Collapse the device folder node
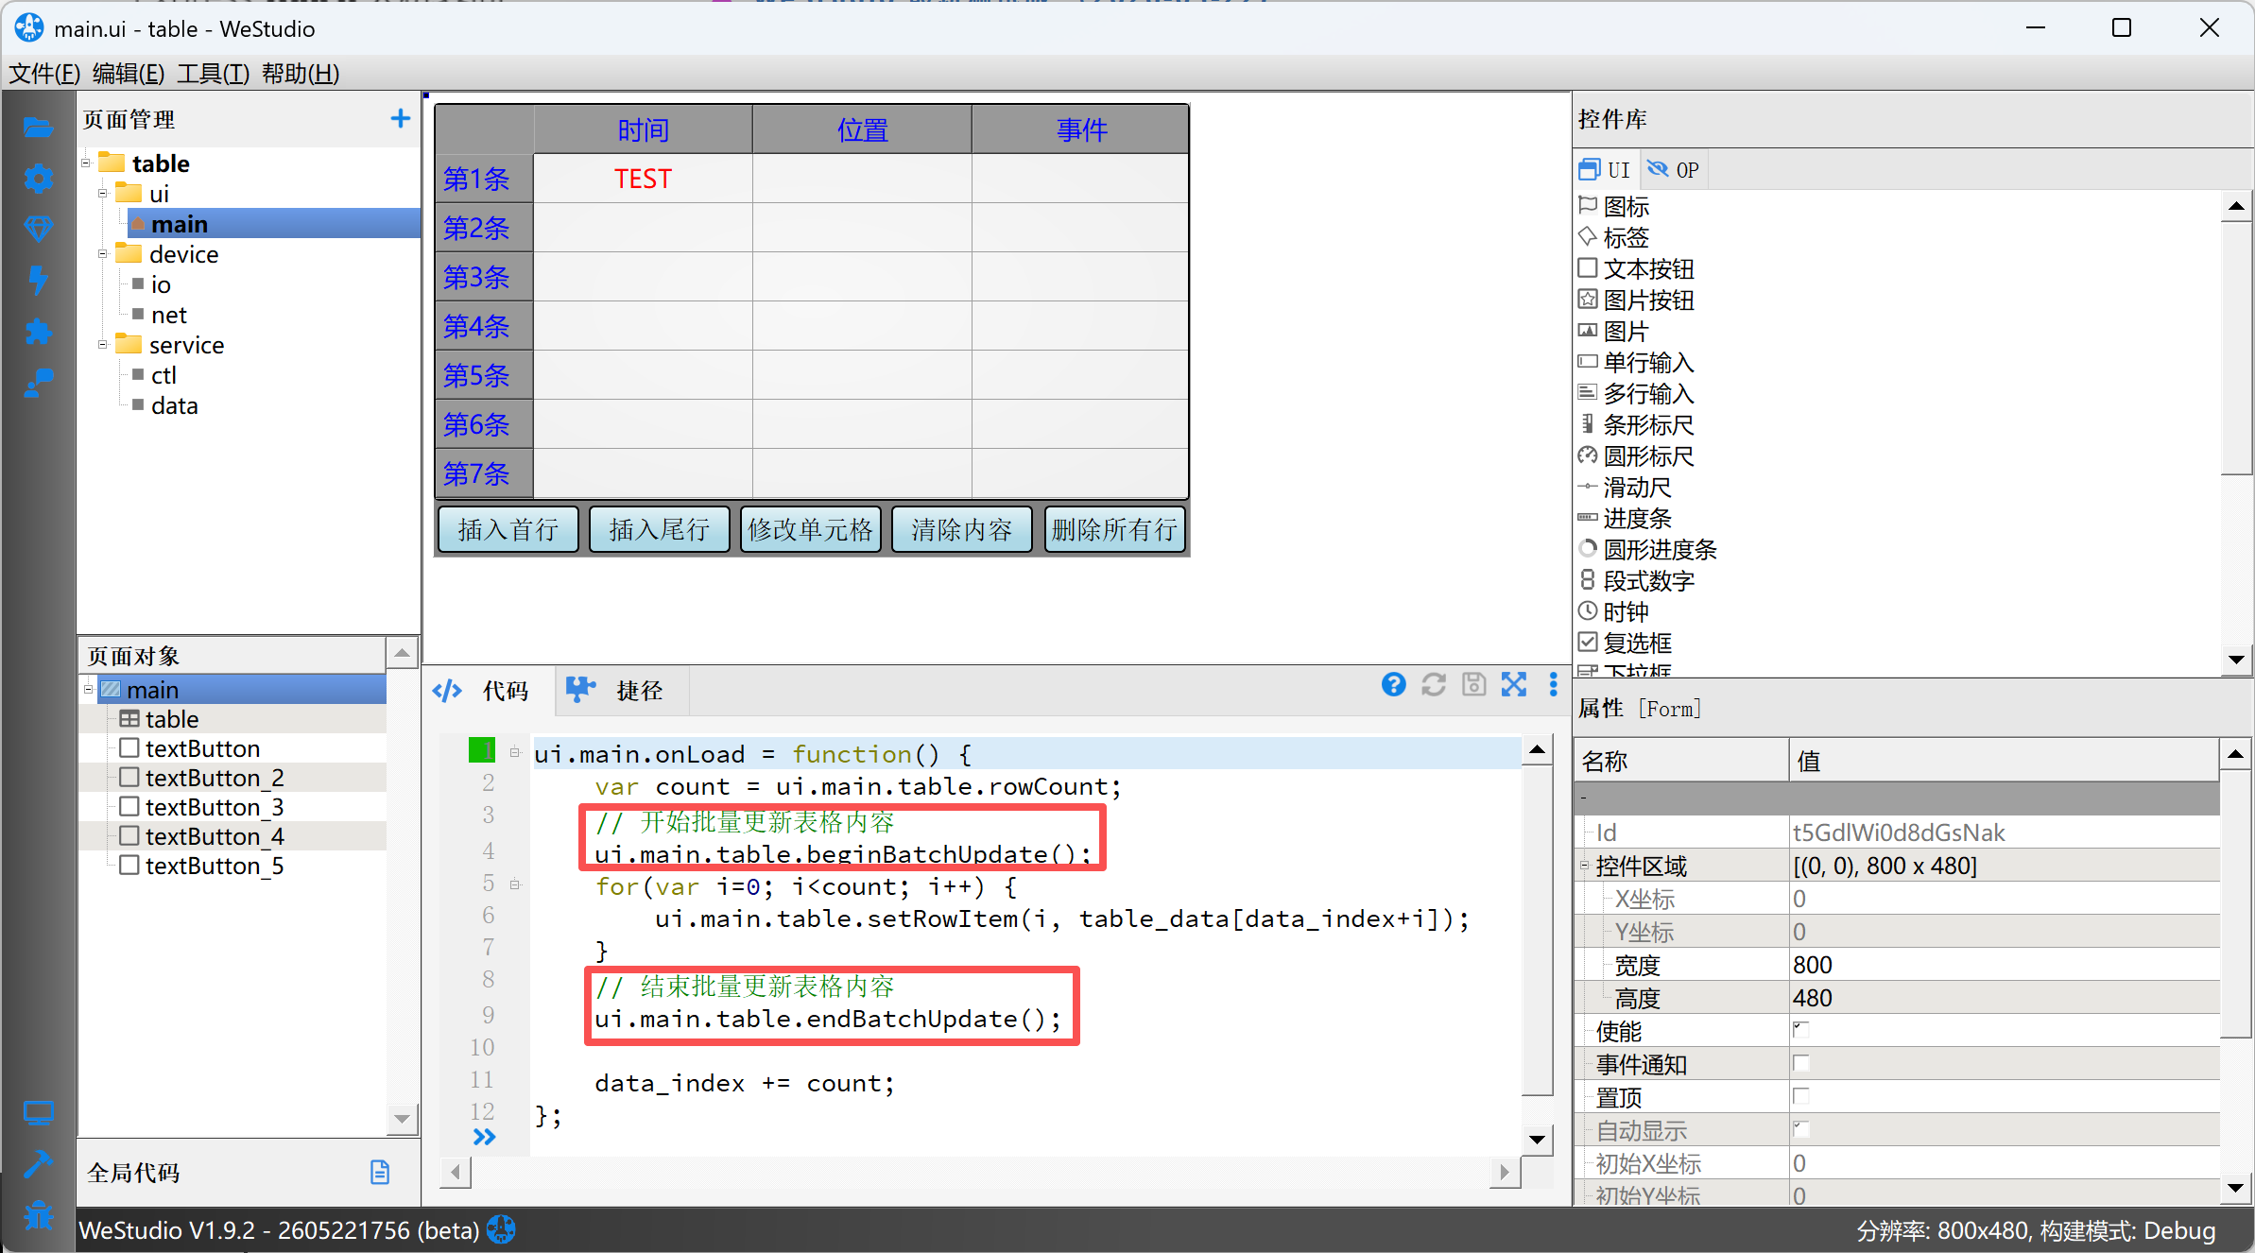Screen dimensions: 2255x1253 coord(103,254)
